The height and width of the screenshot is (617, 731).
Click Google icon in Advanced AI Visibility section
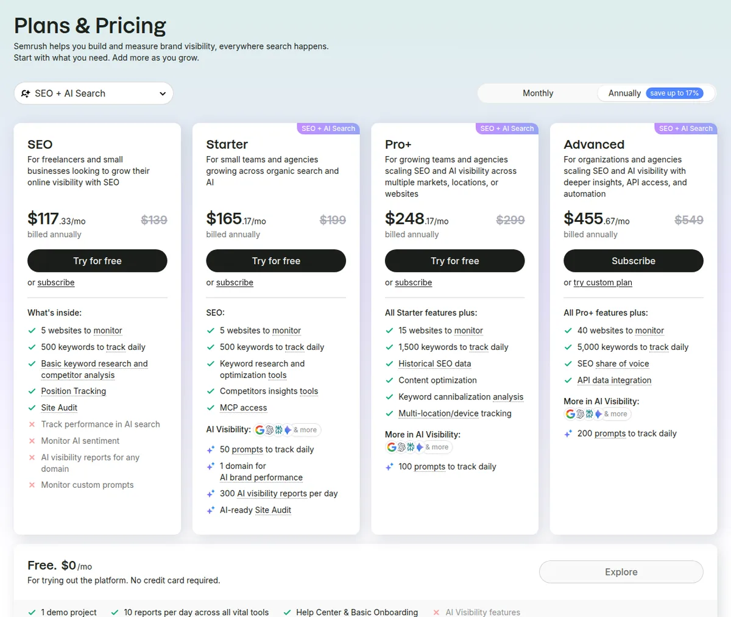[x=571, y=414]
